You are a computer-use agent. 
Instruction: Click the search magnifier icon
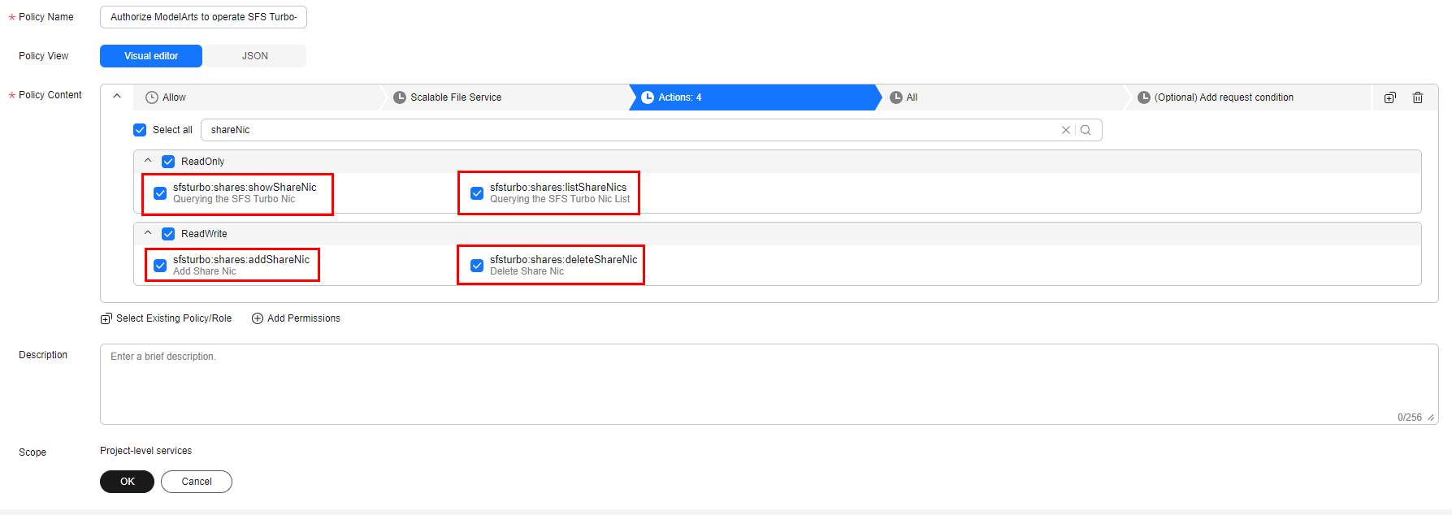1086,130
